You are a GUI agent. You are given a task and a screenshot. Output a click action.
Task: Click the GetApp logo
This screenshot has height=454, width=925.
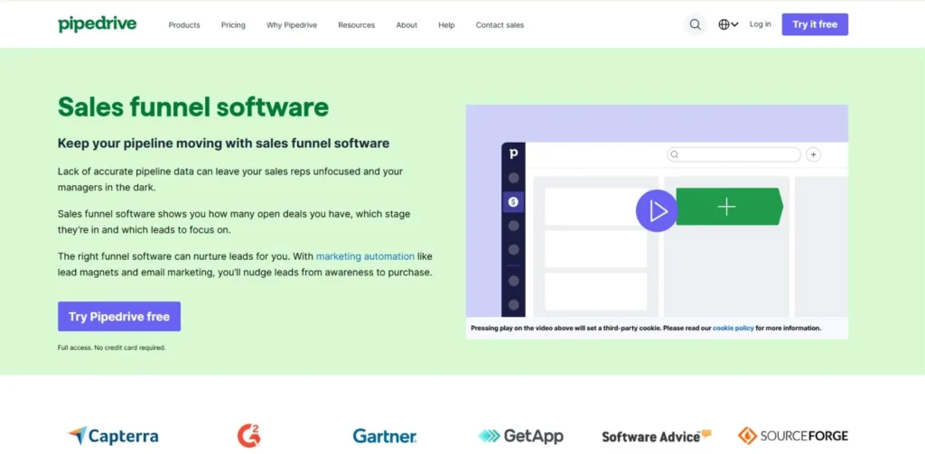[x=520, y=436]
